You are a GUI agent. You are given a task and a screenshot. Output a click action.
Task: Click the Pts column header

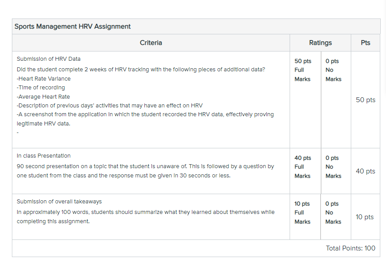pyautogui.click(x=366, y=43)
